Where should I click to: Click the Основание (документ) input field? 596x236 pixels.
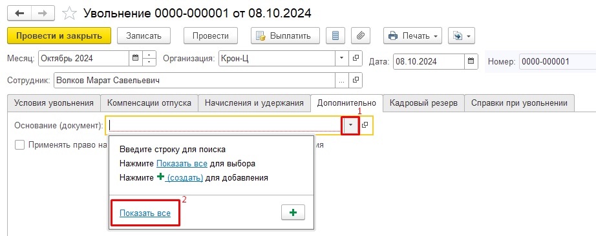tap(225, 125)
